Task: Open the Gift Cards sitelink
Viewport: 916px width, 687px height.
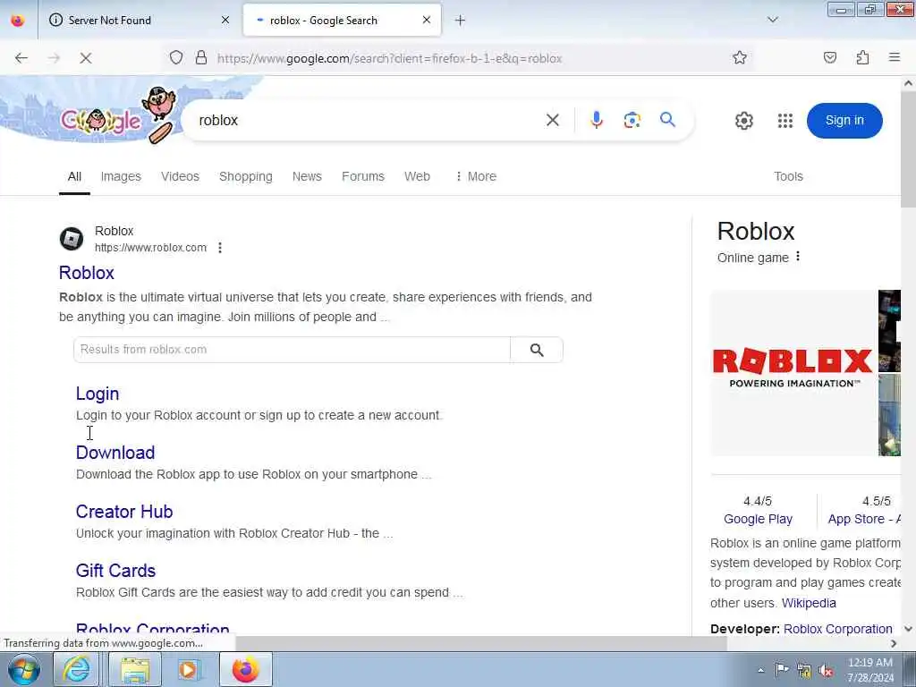Action: pos(115,571)
